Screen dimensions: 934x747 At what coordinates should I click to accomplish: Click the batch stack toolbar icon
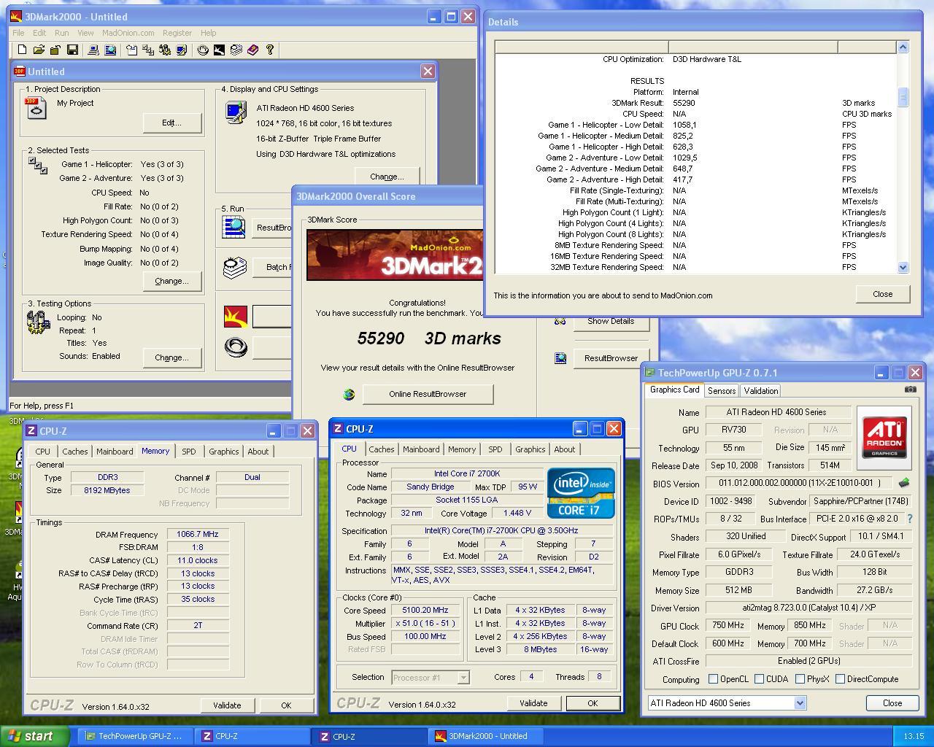pos(236,50)
